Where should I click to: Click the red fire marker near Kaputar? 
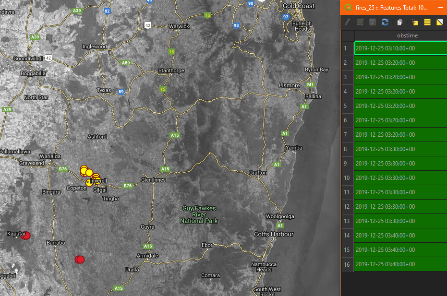[26, 236]
